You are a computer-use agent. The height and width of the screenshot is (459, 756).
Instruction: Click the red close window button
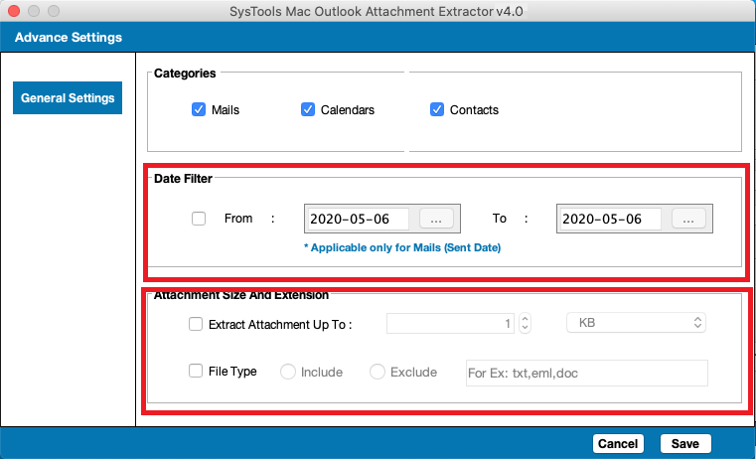pos(13,11)
